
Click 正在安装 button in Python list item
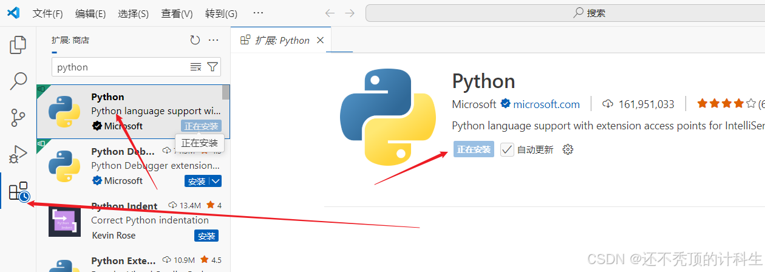[x=201, y=126]
